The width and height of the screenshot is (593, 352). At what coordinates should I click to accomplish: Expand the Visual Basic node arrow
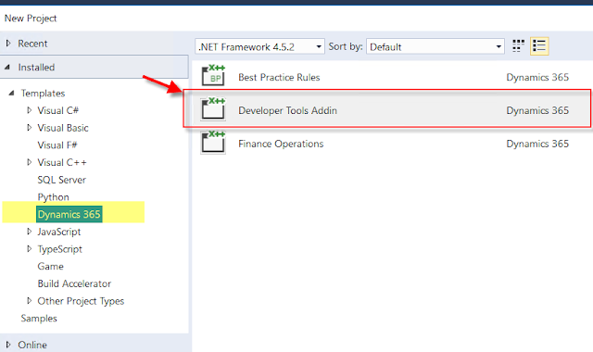29,128
